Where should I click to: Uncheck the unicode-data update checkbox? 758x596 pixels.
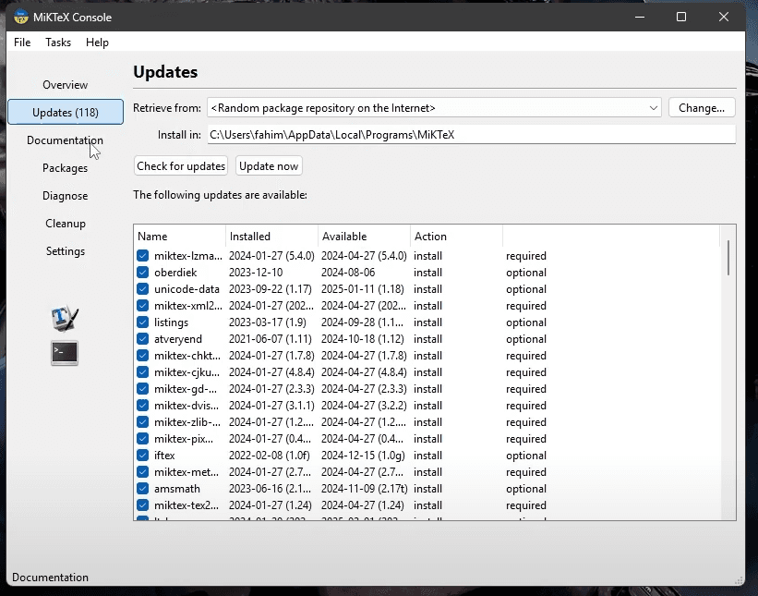coord(142,289)
